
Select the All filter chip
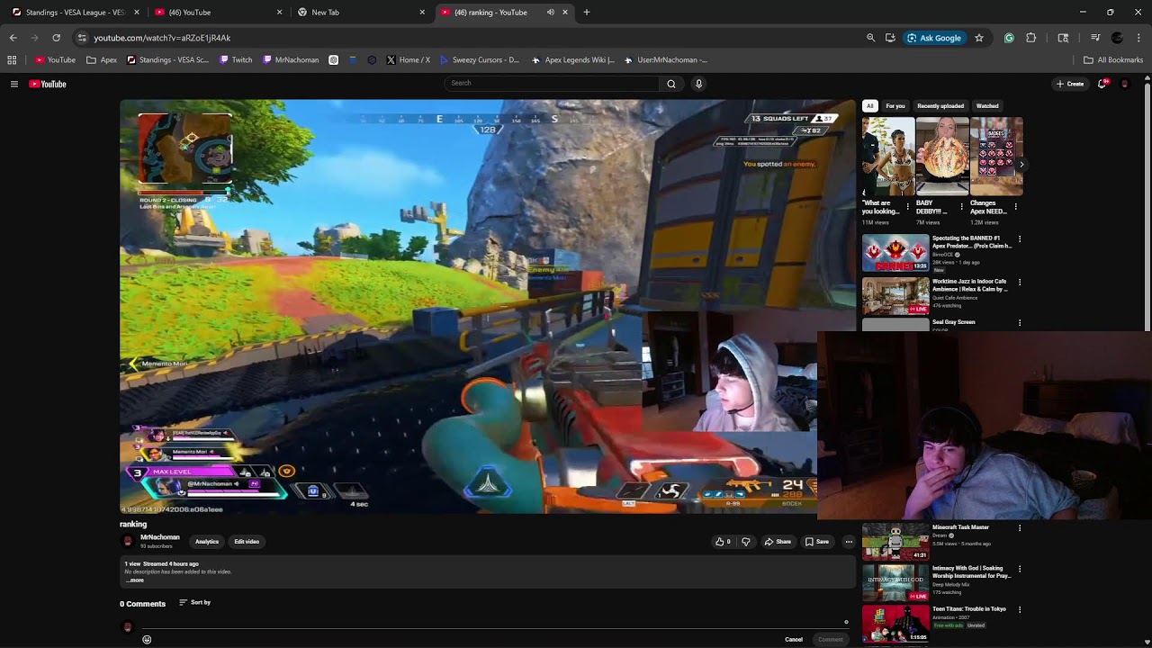click(x=870, y=106)
